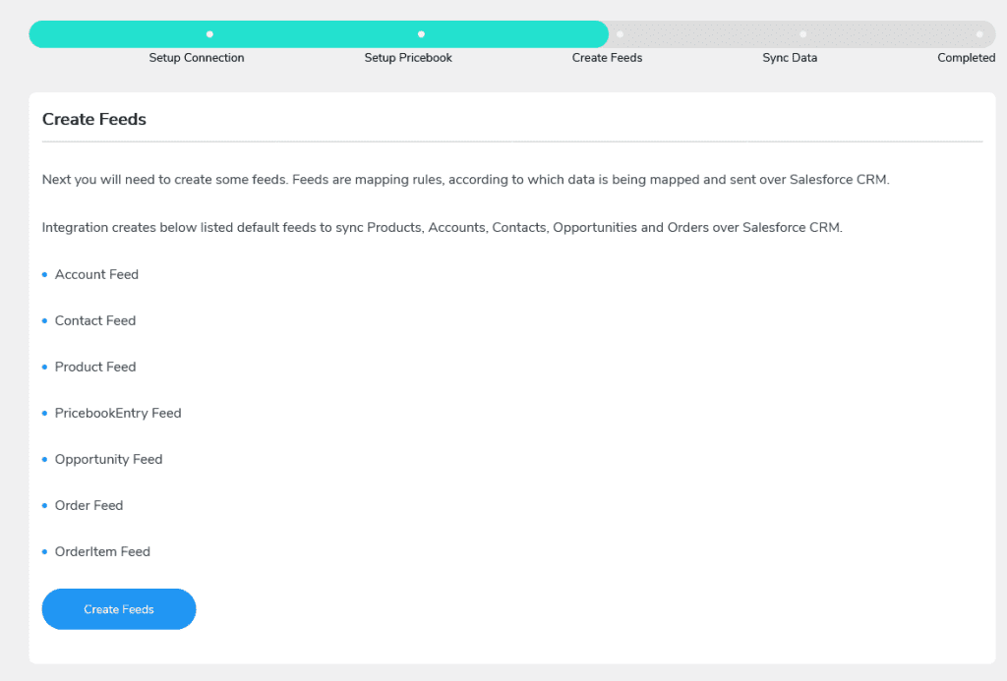
Task: Select the Sync Data step label
Action: click(789, 58)
